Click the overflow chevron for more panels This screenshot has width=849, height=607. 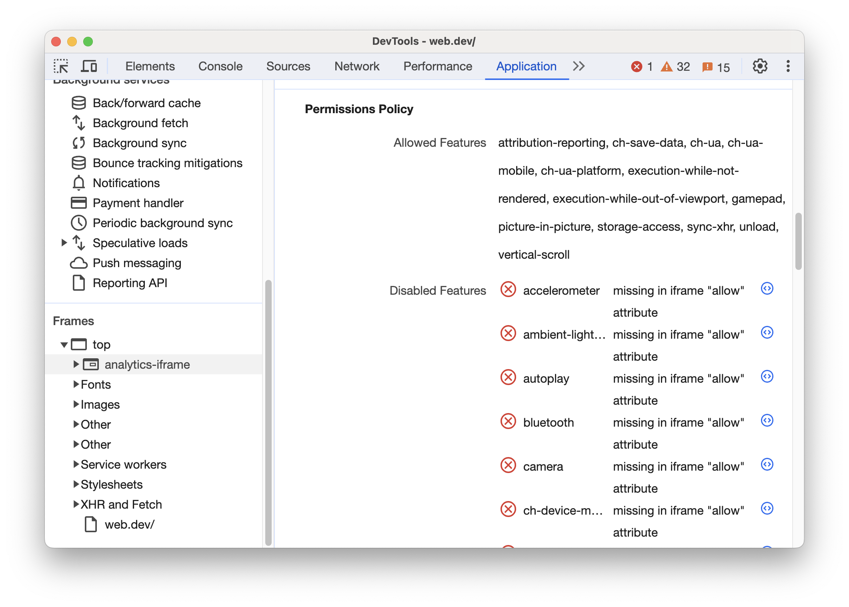(x=580, y=65)
